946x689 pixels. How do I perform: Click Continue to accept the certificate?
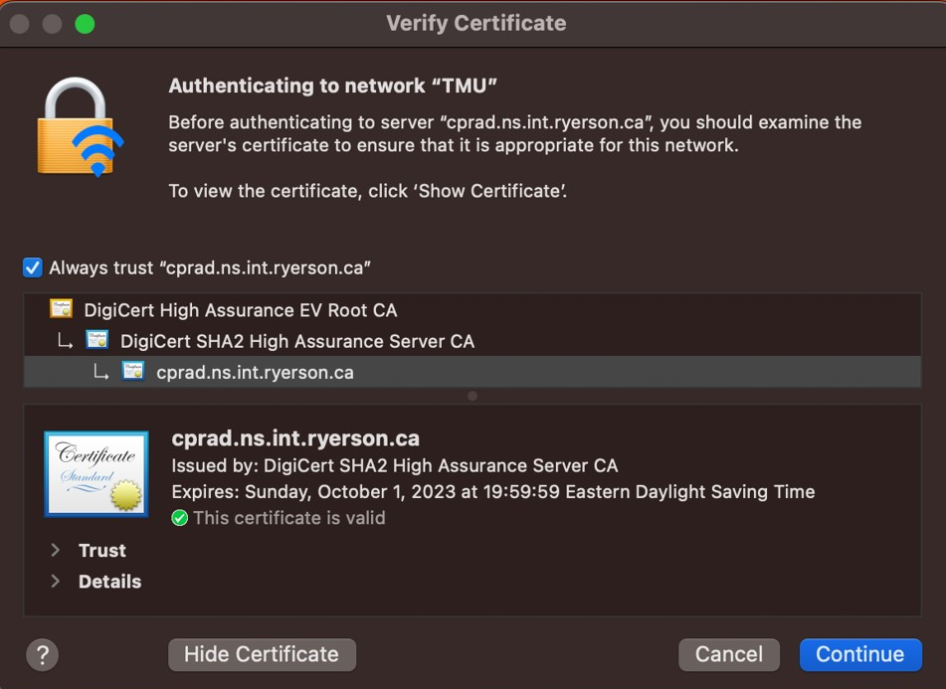[x=859, y=654]
